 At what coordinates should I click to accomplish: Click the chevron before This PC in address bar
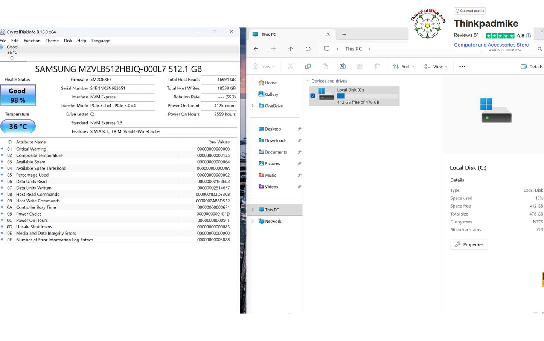pos(337,49)
